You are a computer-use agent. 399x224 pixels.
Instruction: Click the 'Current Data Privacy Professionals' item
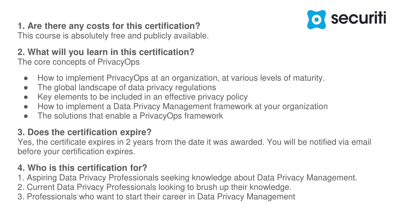coord(154,187)
